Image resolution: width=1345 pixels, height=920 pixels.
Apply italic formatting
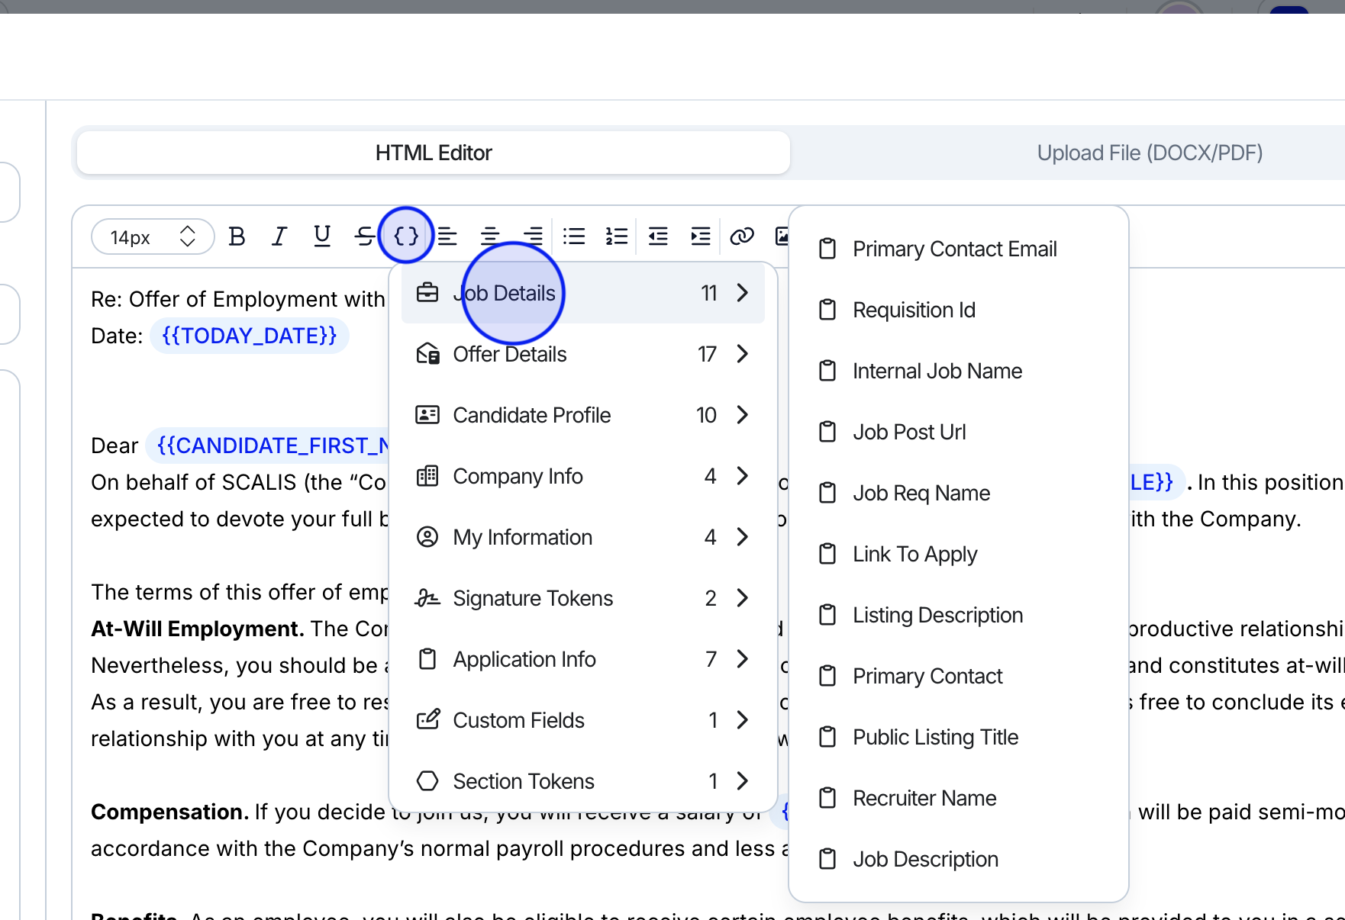click(x=279, y=236)
